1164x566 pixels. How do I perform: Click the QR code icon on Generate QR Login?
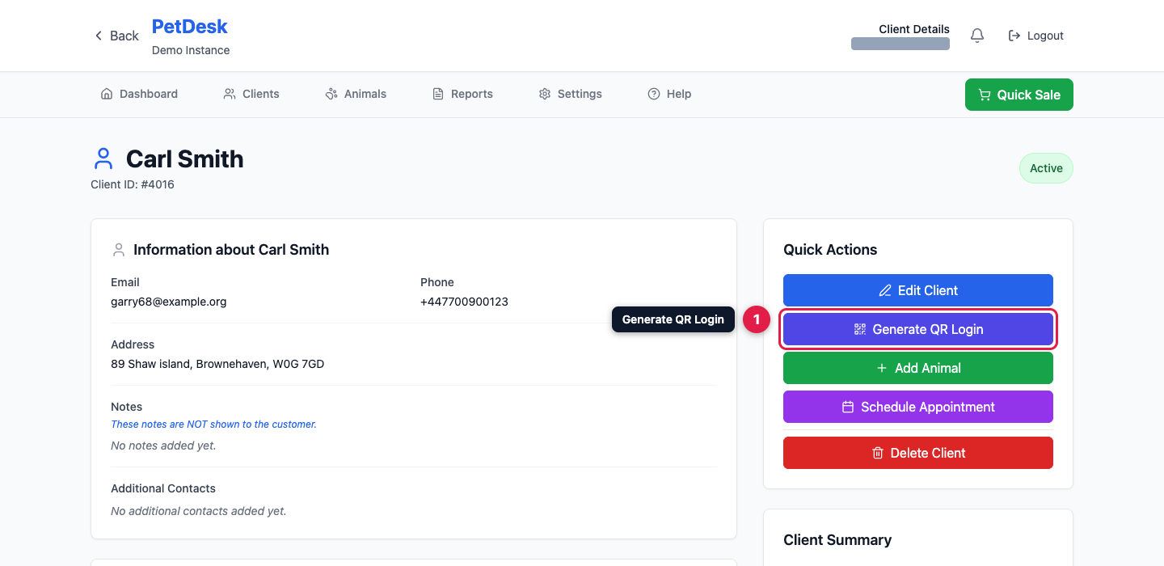[x=860, y=329]
